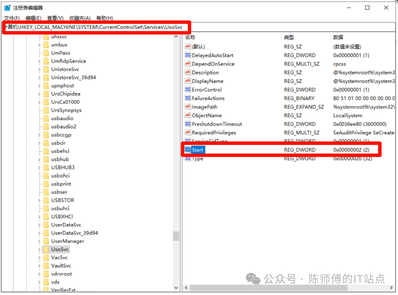Image resolution: width=398 pixels, height=295 pixels.
Task: Open the 收藏夹(A) favorites menu
Action: pos(80,18)
